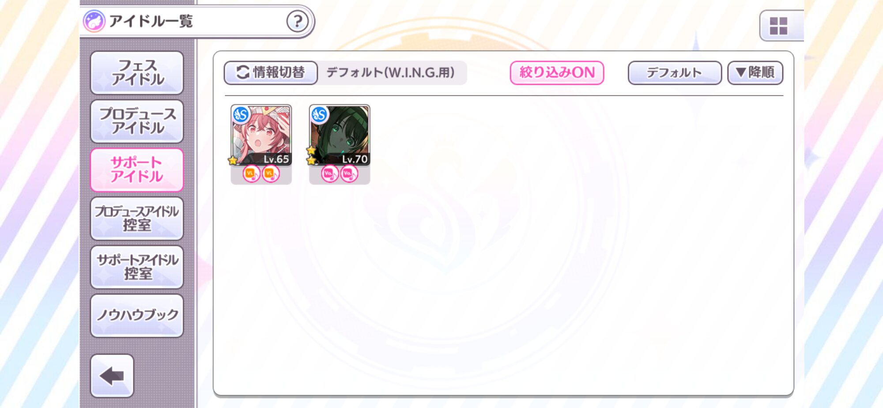Open the grid menu icon

(x=779, y=26)
